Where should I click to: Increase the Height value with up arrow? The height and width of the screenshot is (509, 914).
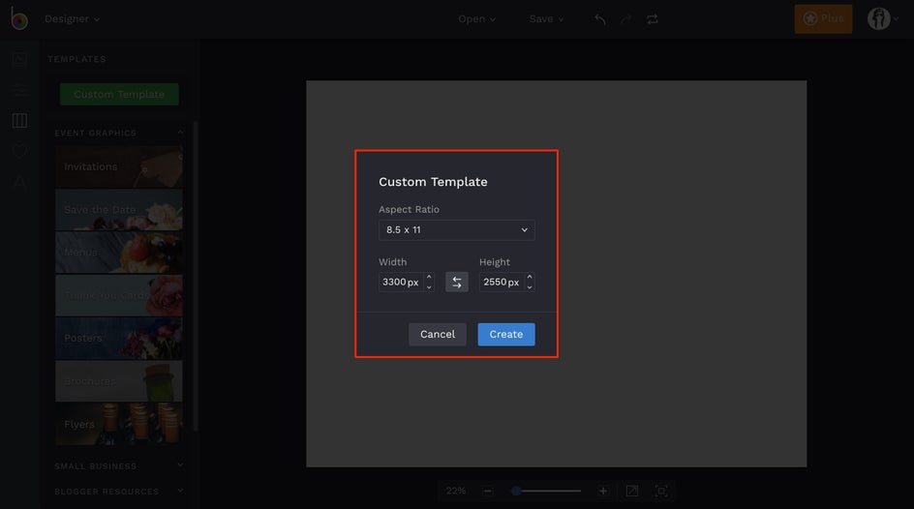click(x=530, y=277)
